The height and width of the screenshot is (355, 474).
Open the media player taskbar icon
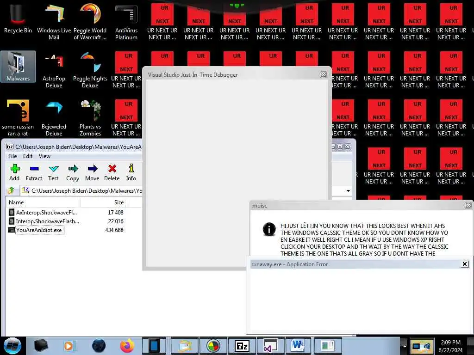coord(69,346)
